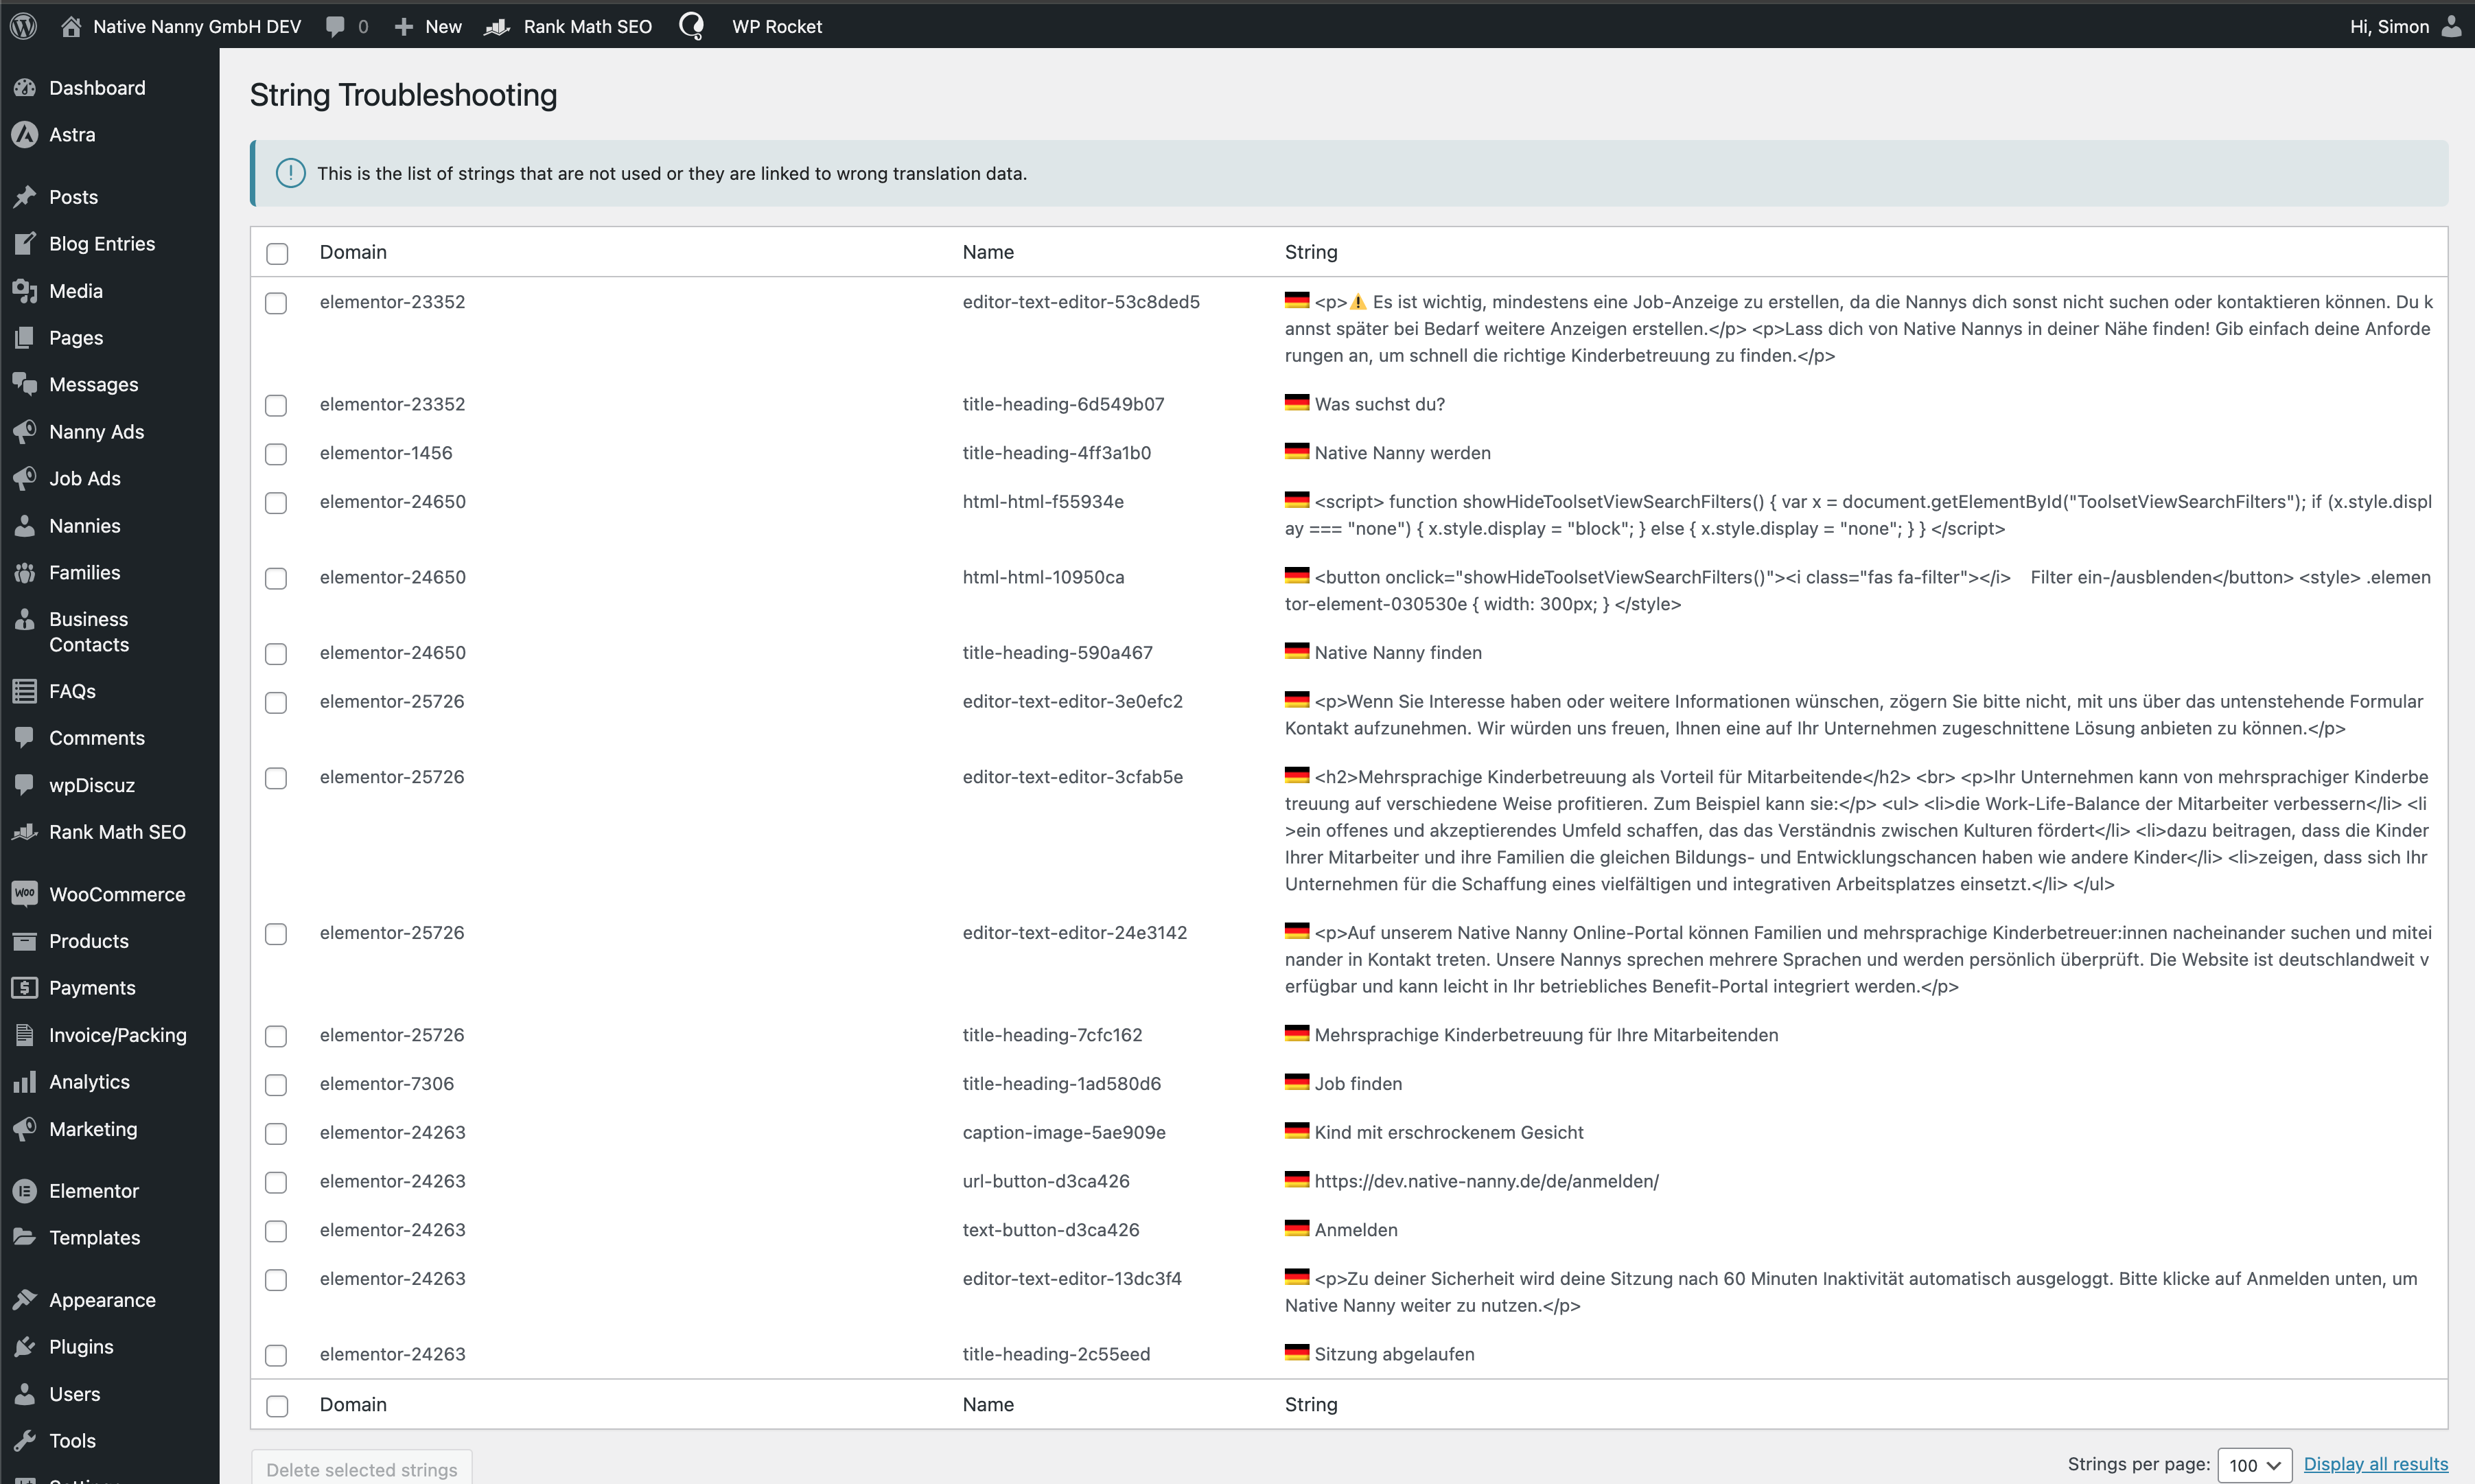Check the 'Sitzung abgelaufen' row

pos(276,1355)
